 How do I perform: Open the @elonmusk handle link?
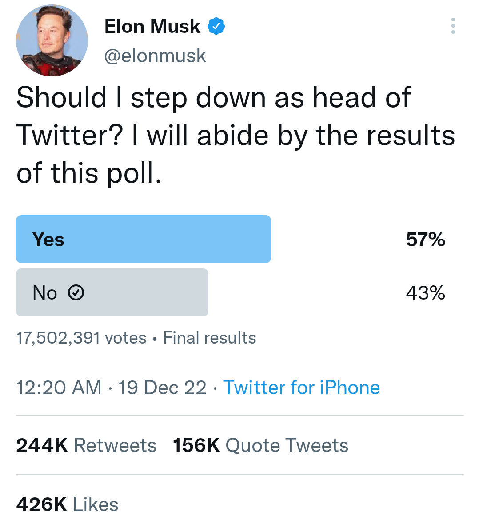(x=155, y=56)
